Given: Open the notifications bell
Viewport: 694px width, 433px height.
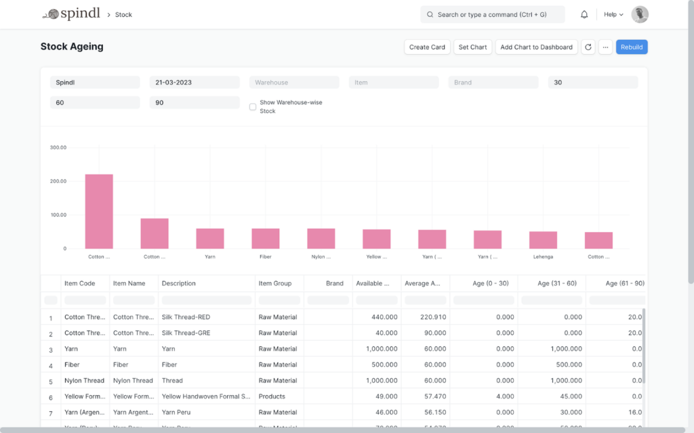Looking at the screenshot, I should click(x=584, y=14).
